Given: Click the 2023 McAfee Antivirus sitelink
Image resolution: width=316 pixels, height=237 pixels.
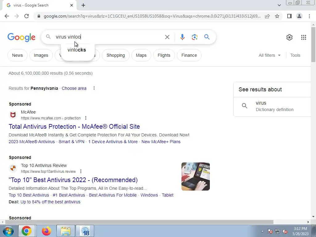Looking at the screenshot, I should pos(32,142).
